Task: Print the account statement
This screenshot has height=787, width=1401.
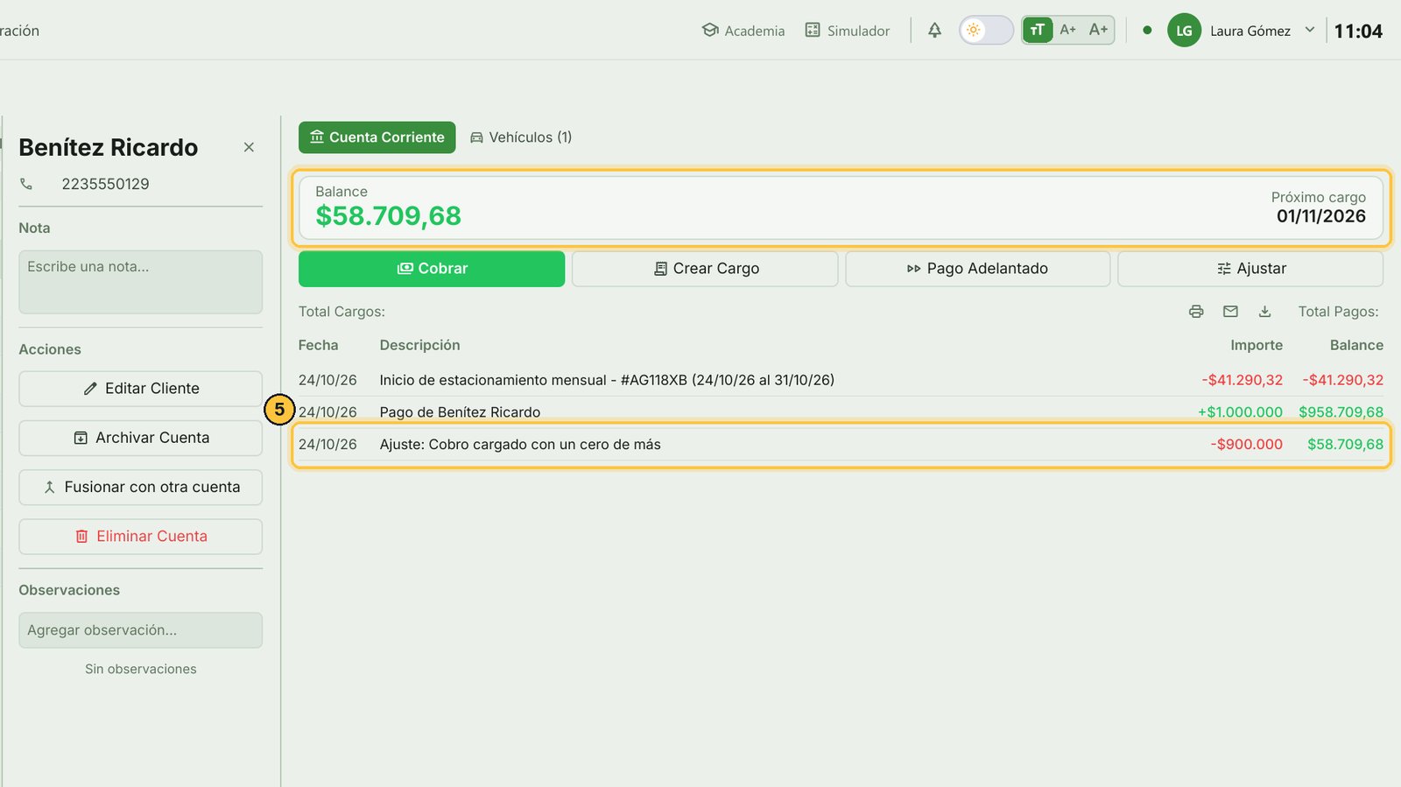Action: [1196, 312]
